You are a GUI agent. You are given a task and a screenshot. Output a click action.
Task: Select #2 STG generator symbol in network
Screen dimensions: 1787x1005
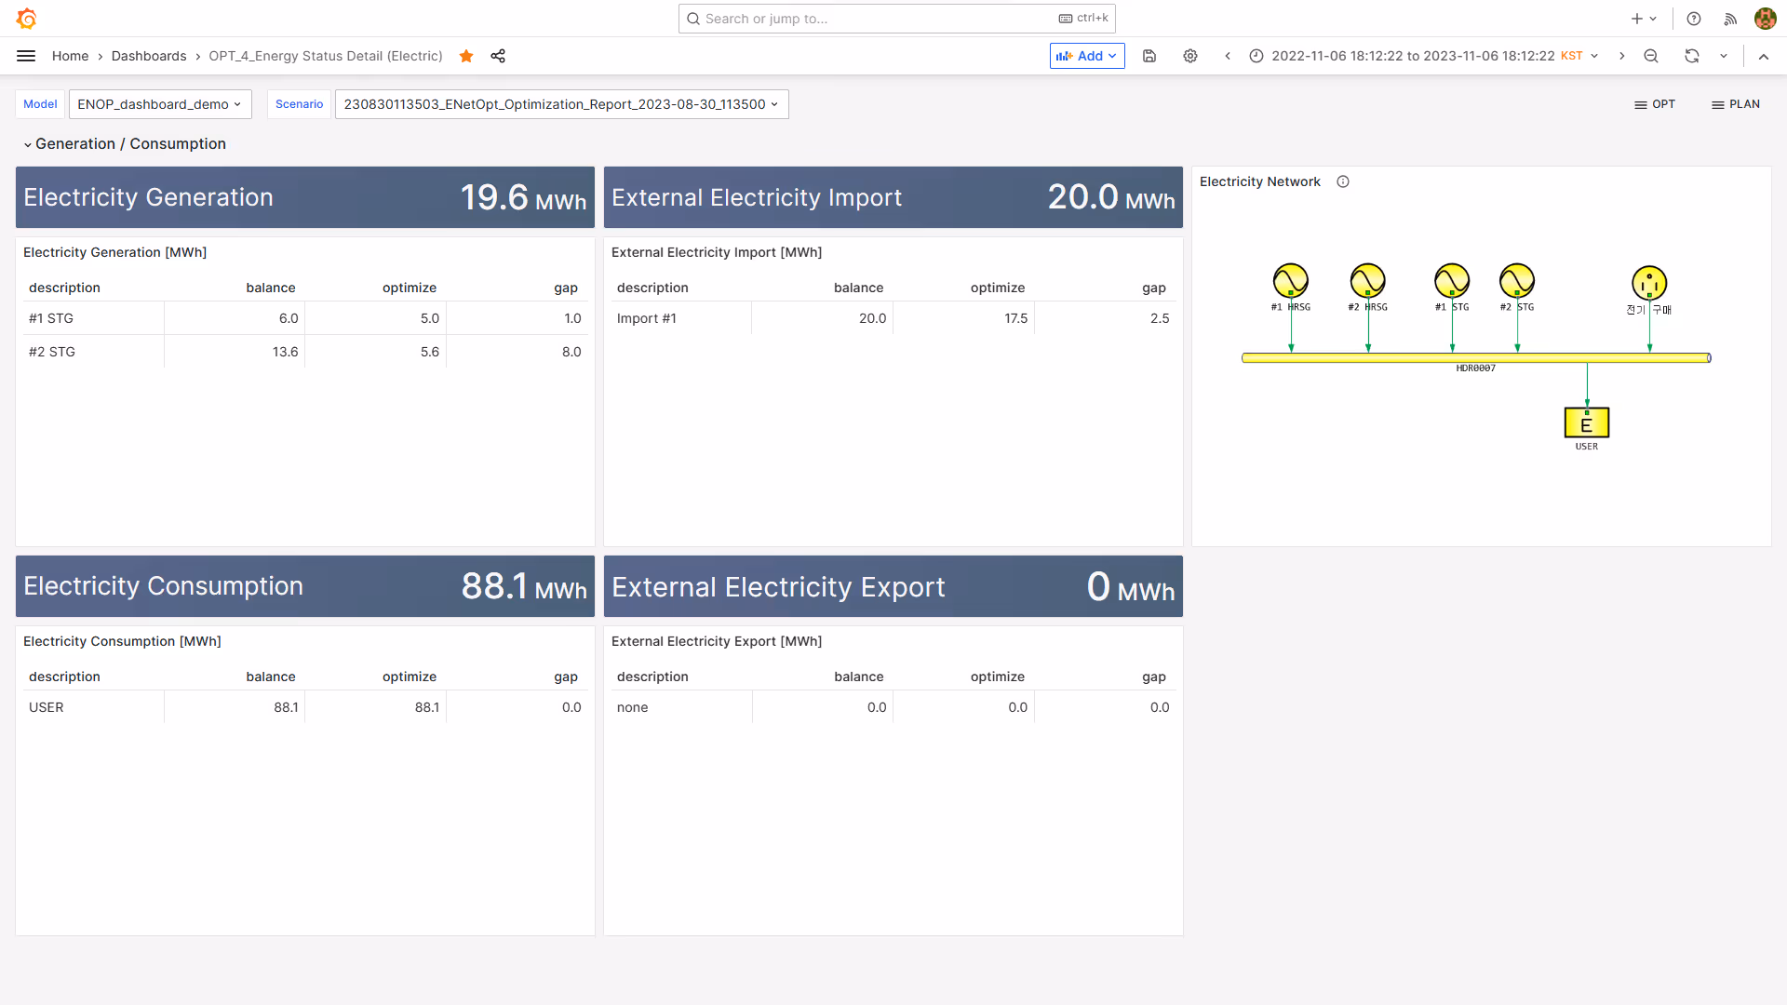tap(1517, 280)
